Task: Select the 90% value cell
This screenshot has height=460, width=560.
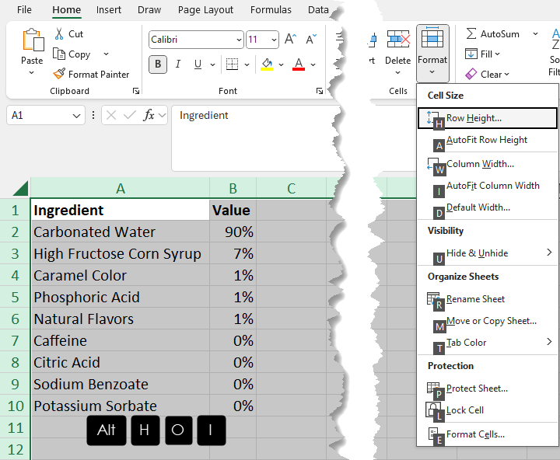Action: point(233,232)
